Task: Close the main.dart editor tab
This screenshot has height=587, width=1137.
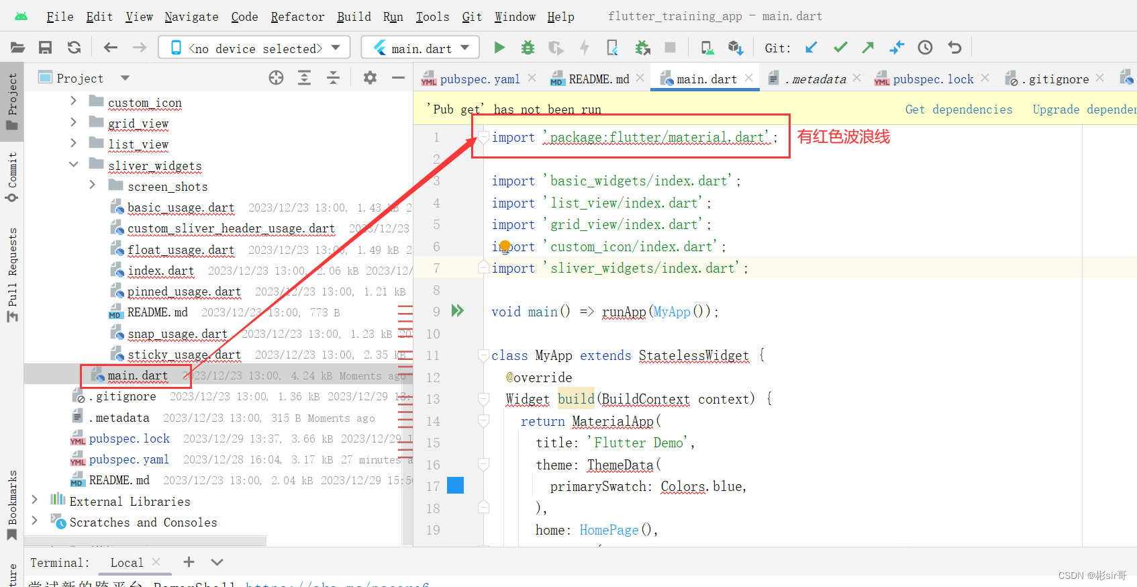Action: tap(748, 78)
